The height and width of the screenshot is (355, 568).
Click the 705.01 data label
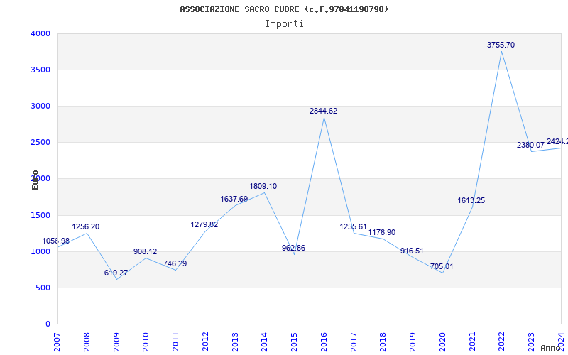(x=442, y=267)
